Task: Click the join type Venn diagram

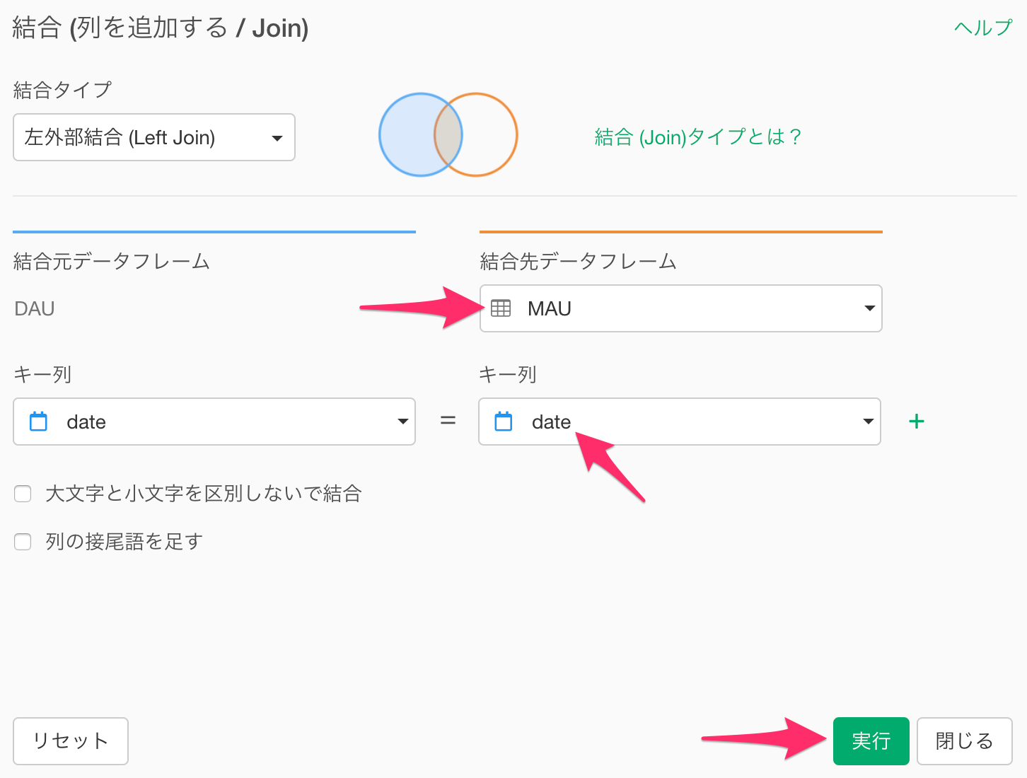Action: [448, 134]
